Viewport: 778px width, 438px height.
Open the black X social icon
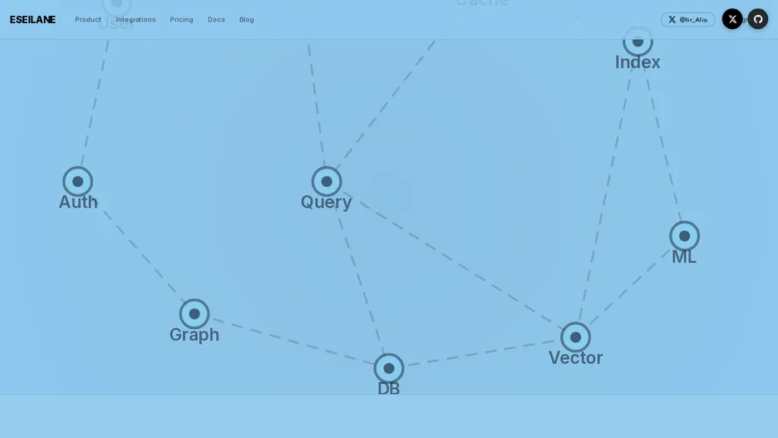click(732, 19)
